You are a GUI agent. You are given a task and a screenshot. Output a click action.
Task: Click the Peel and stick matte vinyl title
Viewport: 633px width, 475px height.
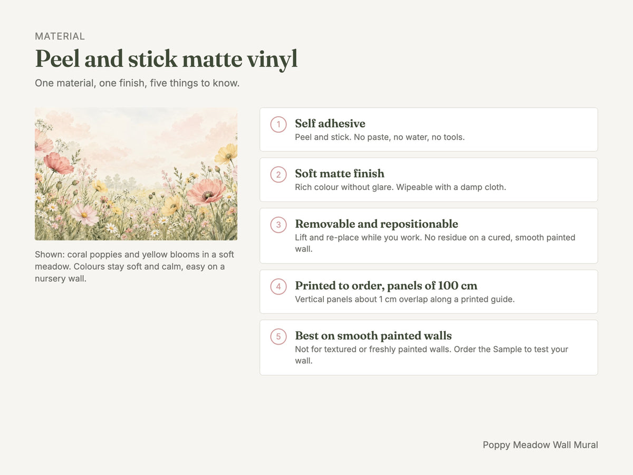(166, 59)
